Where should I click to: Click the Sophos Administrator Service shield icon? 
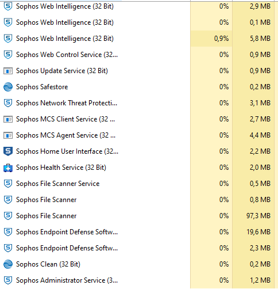coord(8,280)
